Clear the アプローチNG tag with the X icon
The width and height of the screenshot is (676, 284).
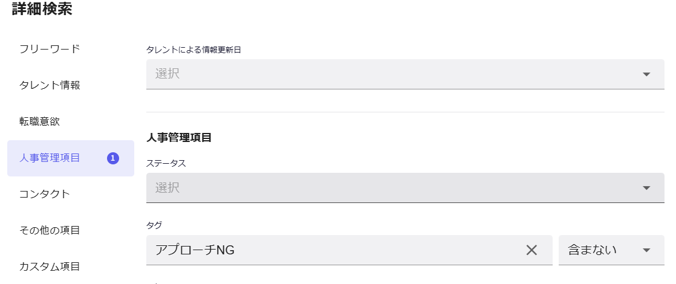(531, 250)
